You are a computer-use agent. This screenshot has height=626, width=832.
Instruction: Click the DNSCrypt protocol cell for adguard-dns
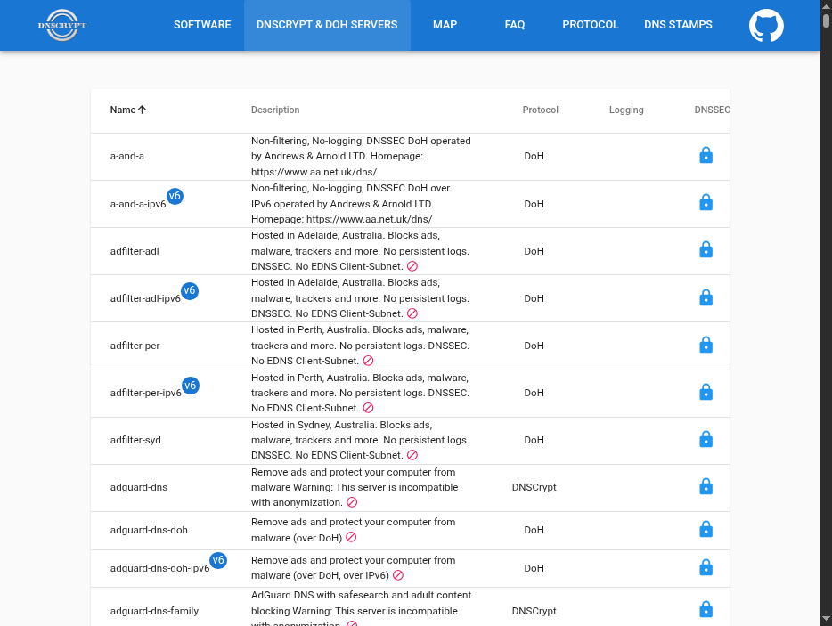534,488
